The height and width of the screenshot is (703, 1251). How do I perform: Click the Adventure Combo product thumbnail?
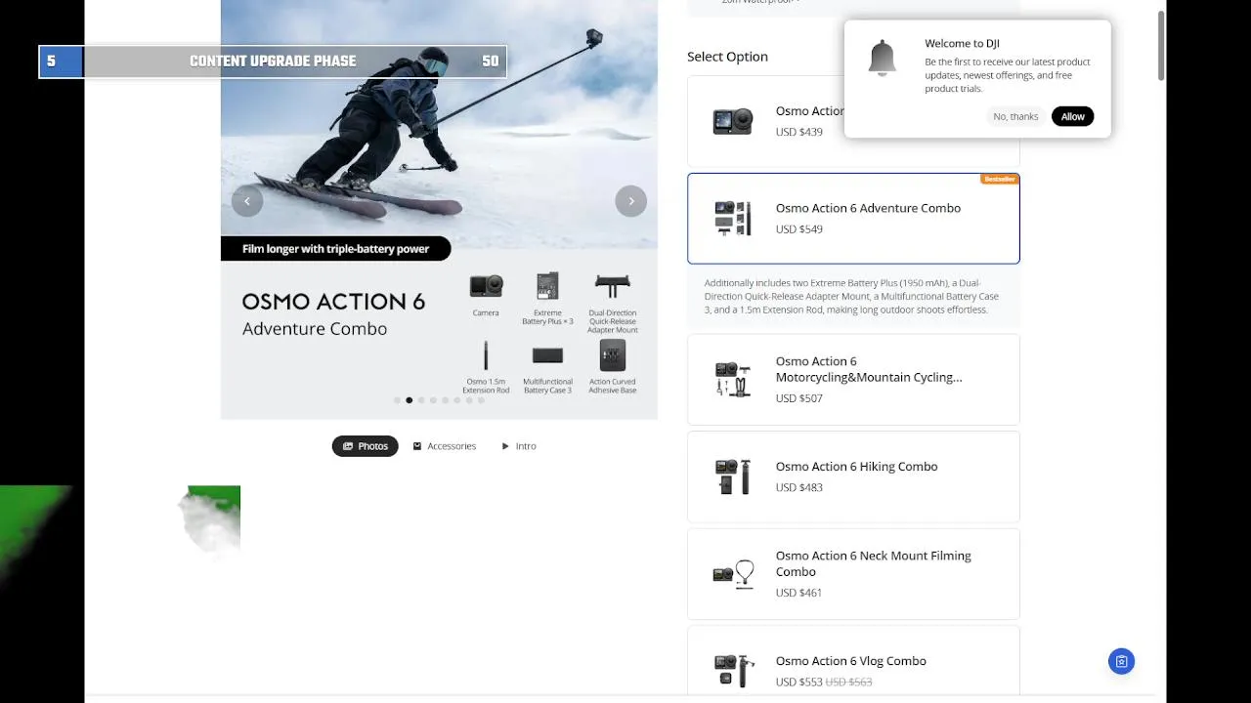733,219
